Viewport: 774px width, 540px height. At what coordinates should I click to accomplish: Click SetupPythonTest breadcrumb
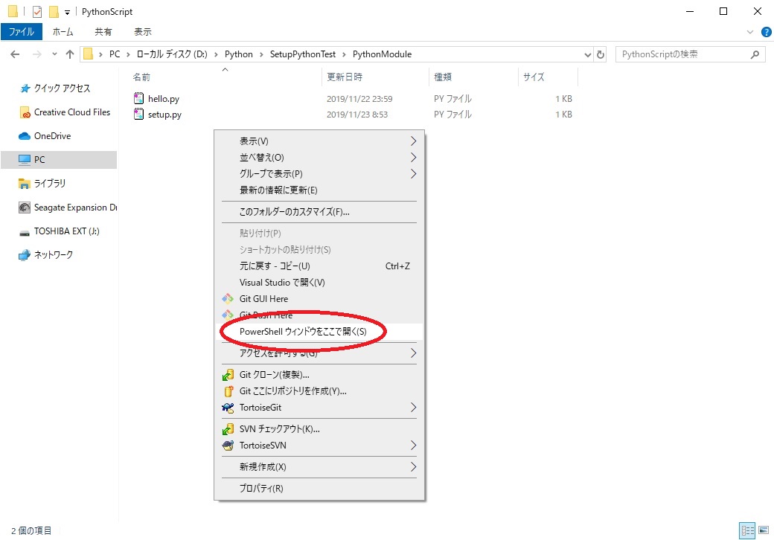[303, 54]
